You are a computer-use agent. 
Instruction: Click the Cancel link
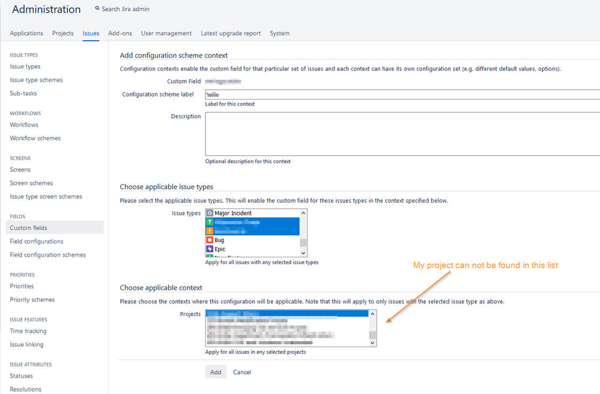click(x=242, y=372)
